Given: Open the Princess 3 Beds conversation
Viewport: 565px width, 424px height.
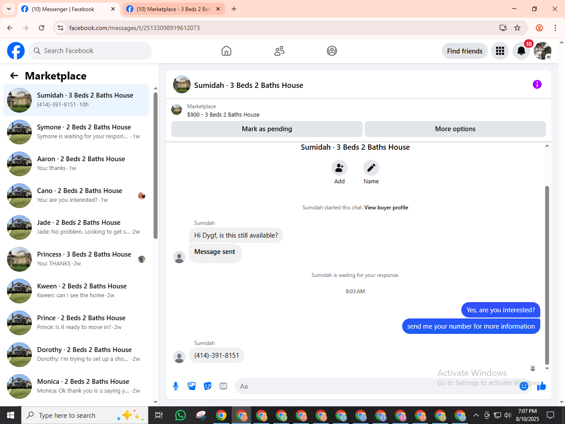Looking at the screenshot, I should [76, 259].
